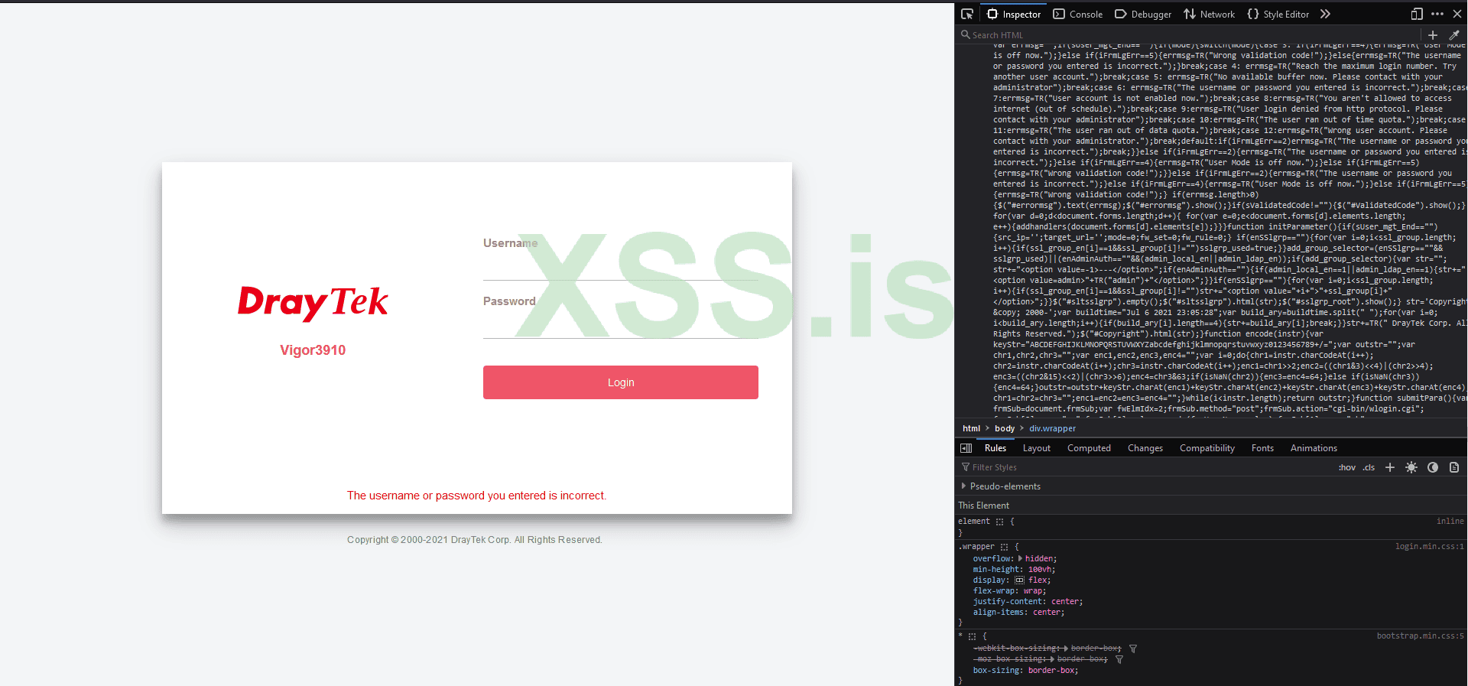Click the flex display value
This screenshot has height=686, width=1468.
(x=1037, y=580)
